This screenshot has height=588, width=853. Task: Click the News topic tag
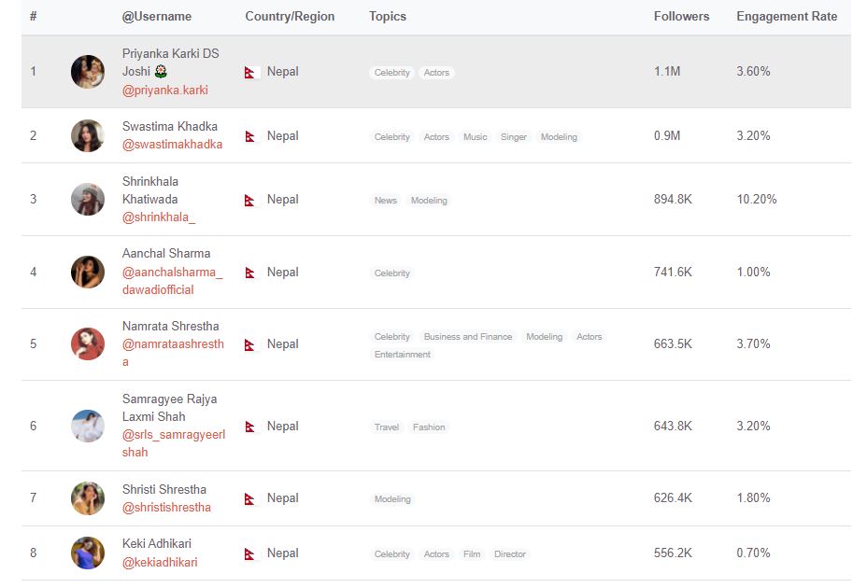(x=386, y=201)
